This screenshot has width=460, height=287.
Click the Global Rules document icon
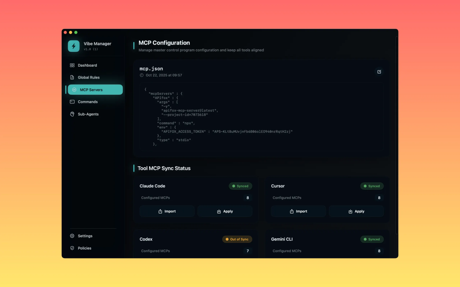tap(72, 77)
